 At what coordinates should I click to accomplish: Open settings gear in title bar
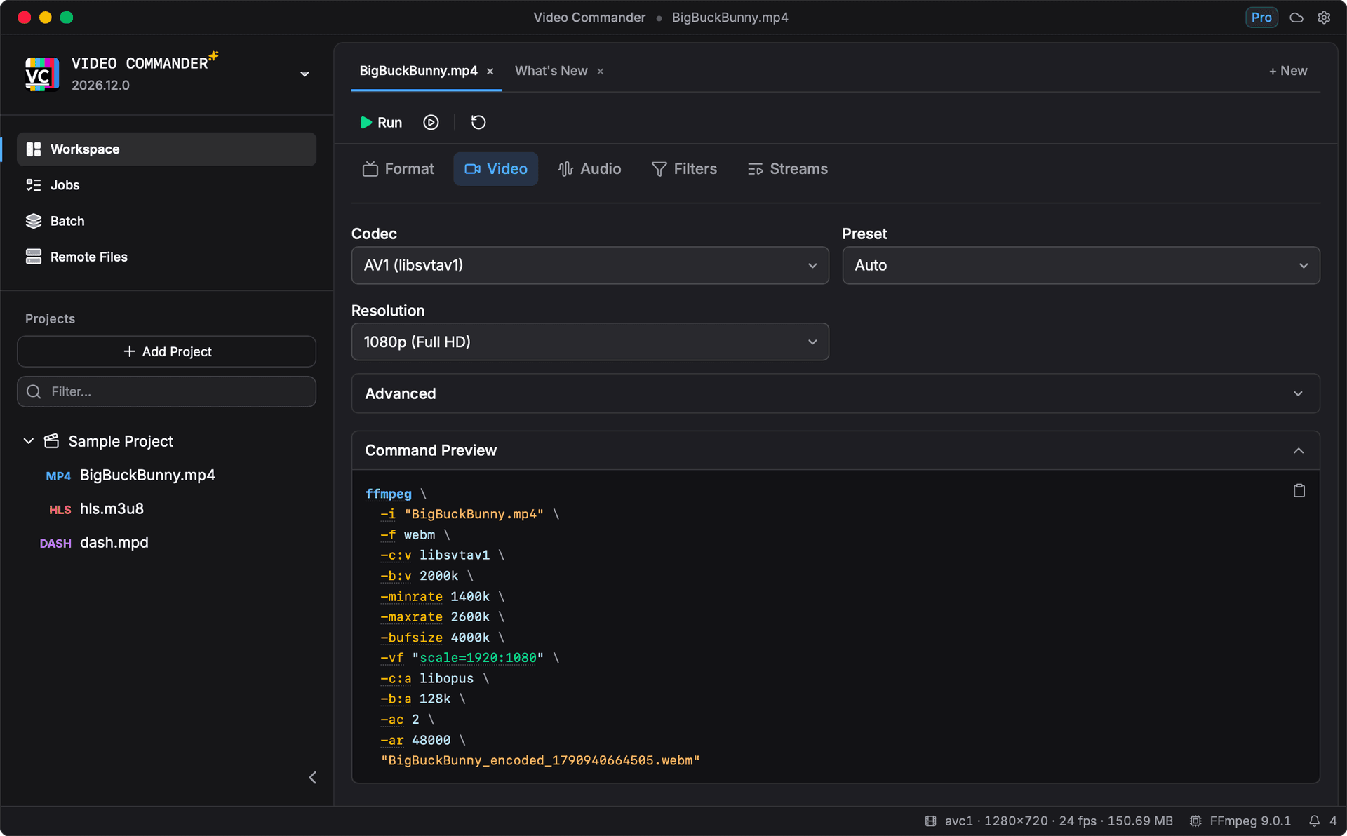pos(1324,18)
